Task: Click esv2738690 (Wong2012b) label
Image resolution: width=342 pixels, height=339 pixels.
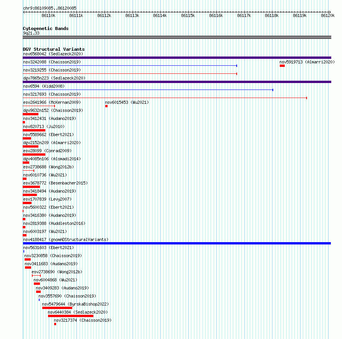Action: pyautogui.click(x=57, y=272)
